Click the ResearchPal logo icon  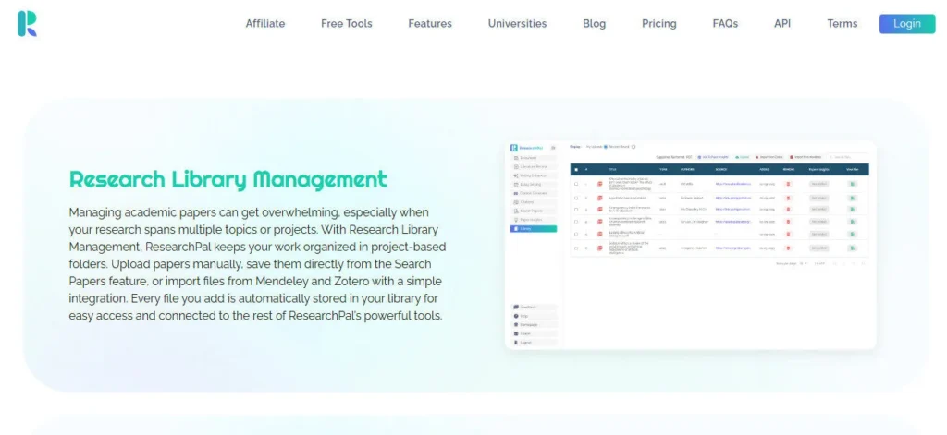point(27,23)
